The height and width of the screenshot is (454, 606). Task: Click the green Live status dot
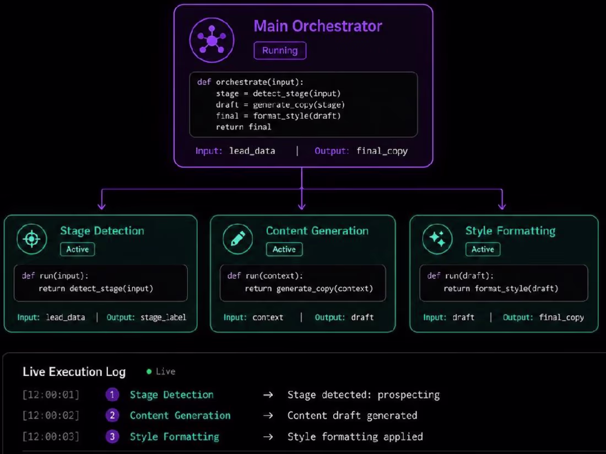point(149,371)
